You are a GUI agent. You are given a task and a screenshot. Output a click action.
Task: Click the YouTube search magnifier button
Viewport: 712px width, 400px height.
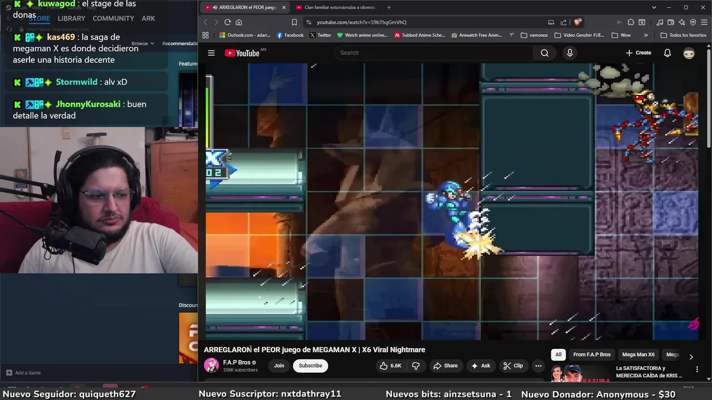coord(545,53)
